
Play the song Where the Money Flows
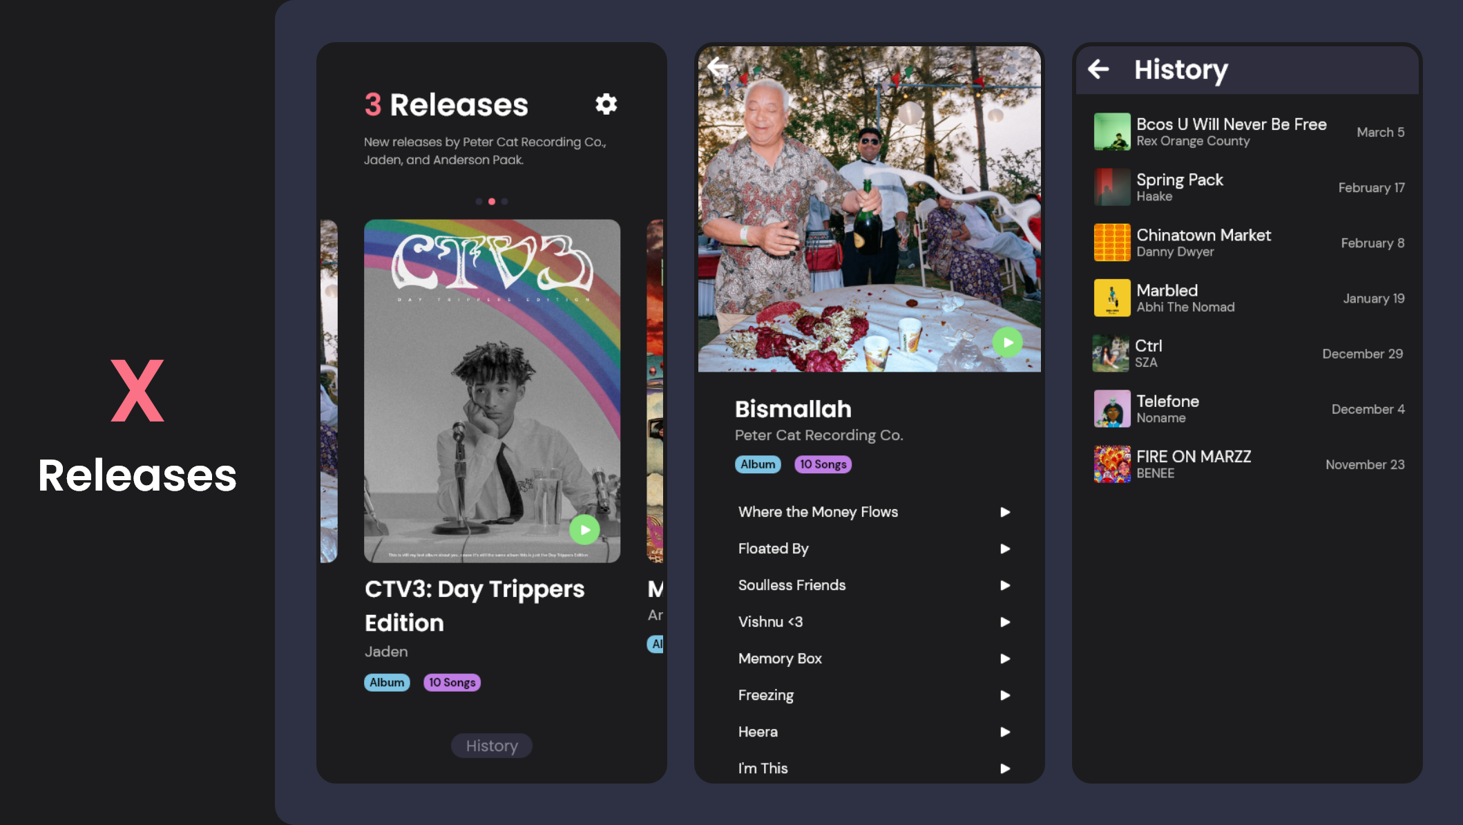(x=1005, y=512)
